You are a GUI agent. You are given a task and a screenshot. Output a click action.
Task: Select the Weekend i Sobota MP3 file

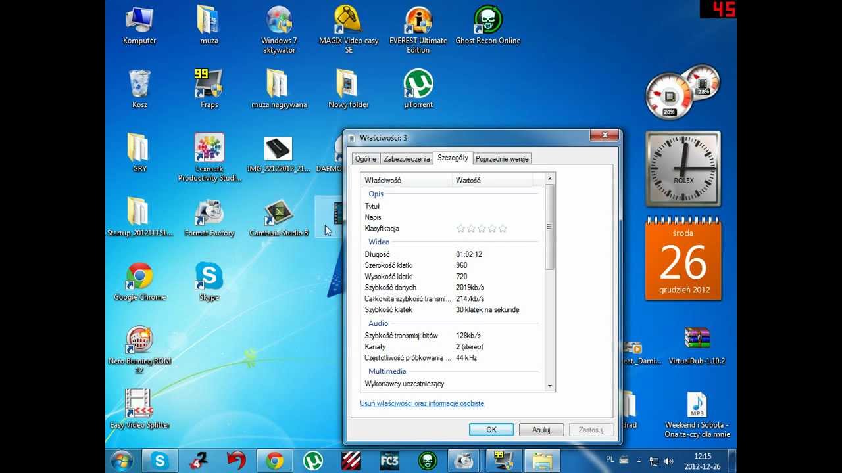(697, 415)
